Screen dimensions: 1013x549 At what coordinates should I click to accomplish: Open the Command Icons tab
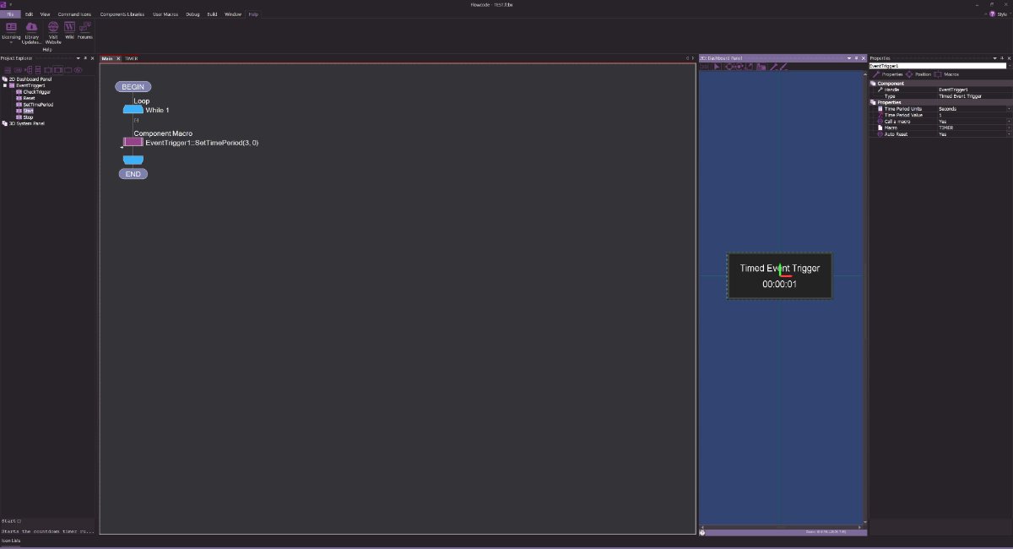74,14
